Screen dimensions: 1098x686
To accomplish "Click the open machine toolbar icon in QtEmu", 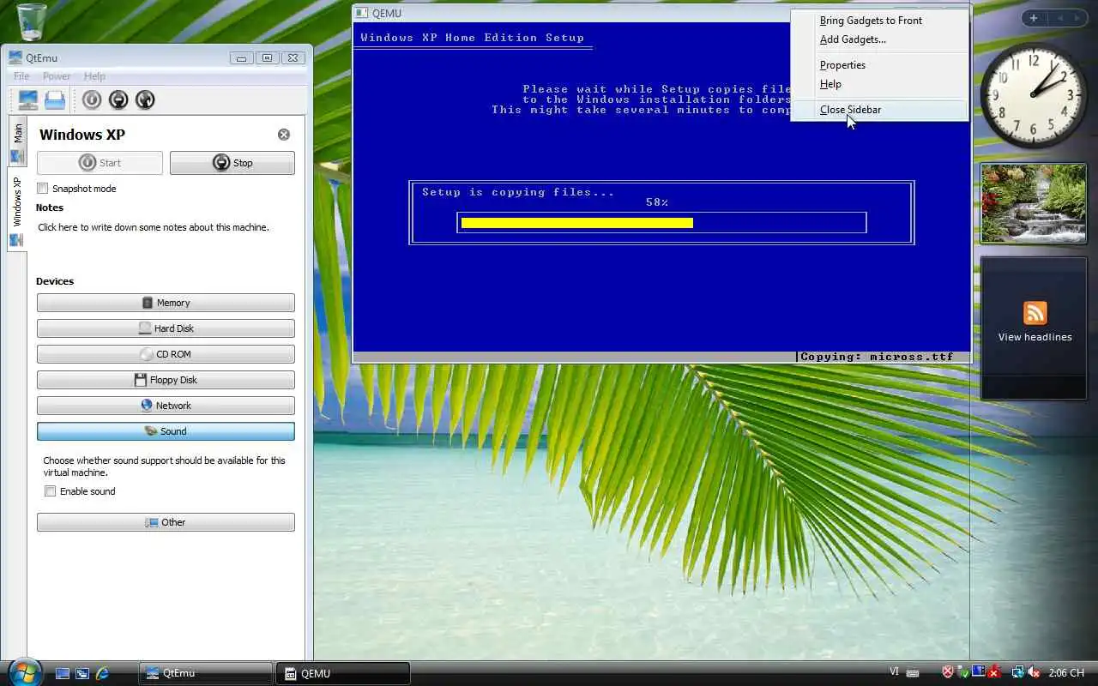I will [x=55, y=99].
